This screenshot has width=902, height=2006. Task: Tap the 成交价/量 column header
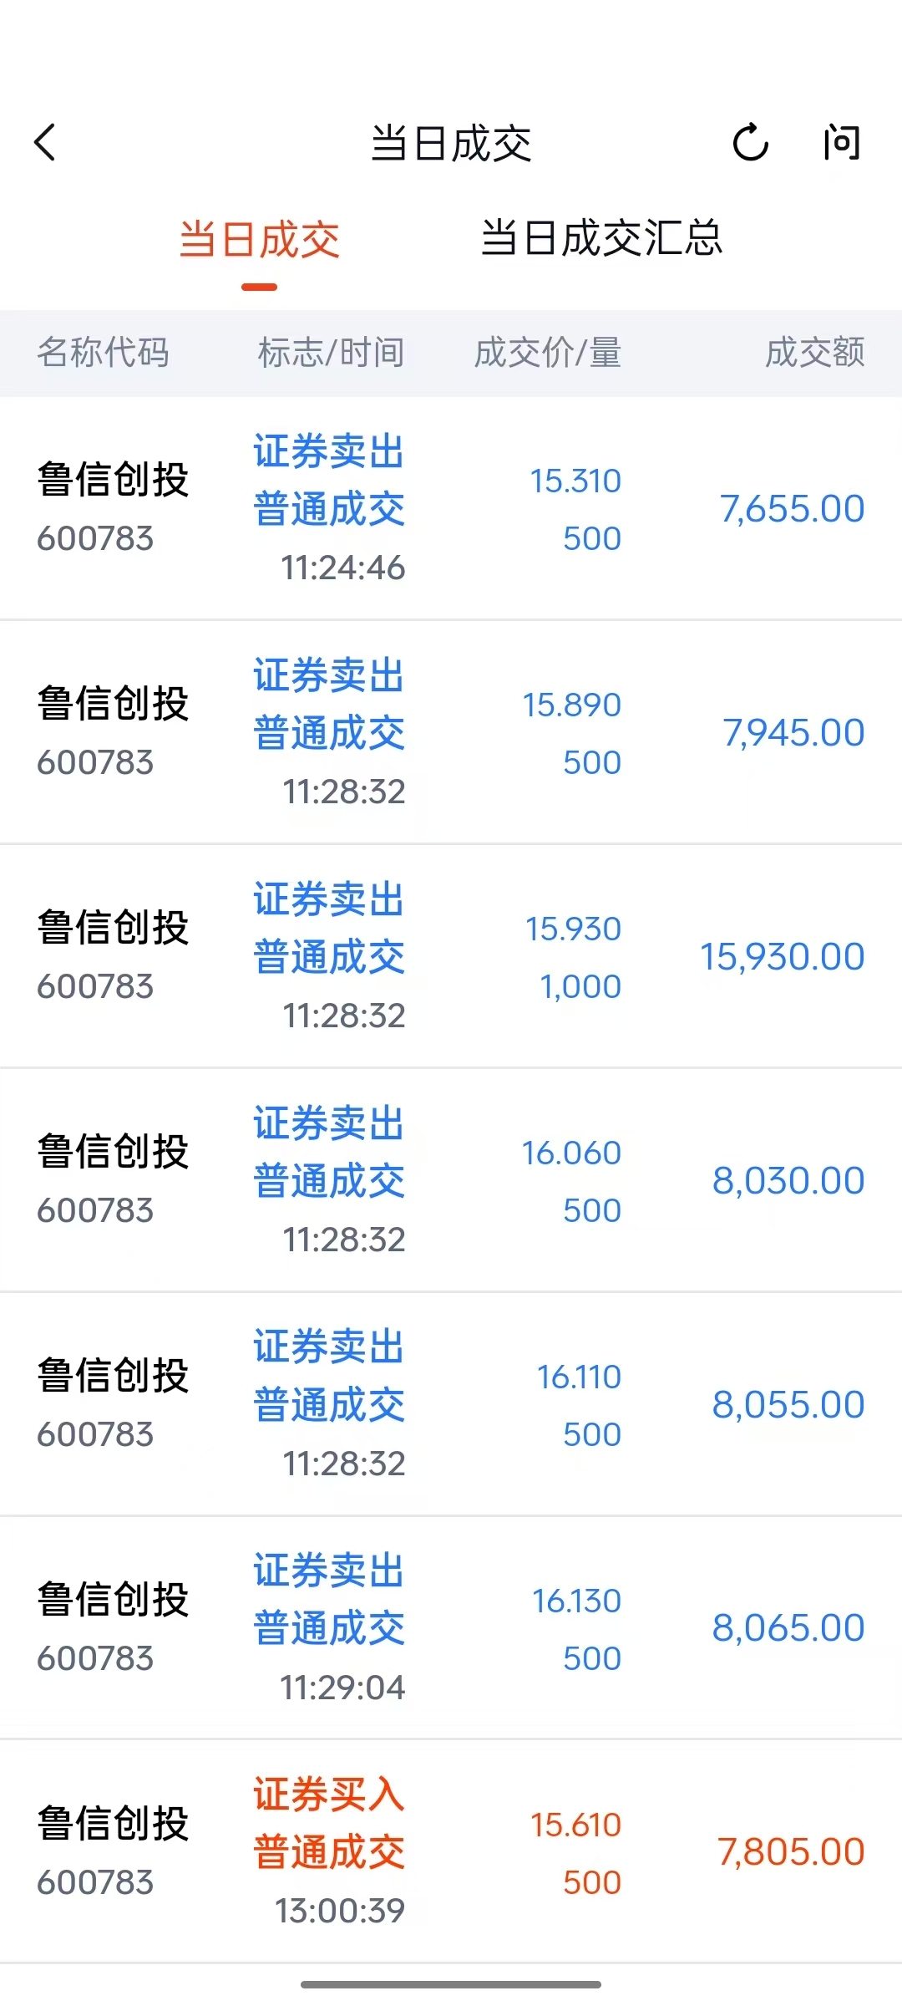point(548,352)
